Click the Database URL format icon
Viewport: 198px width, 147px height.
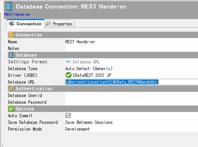[69, 62]
